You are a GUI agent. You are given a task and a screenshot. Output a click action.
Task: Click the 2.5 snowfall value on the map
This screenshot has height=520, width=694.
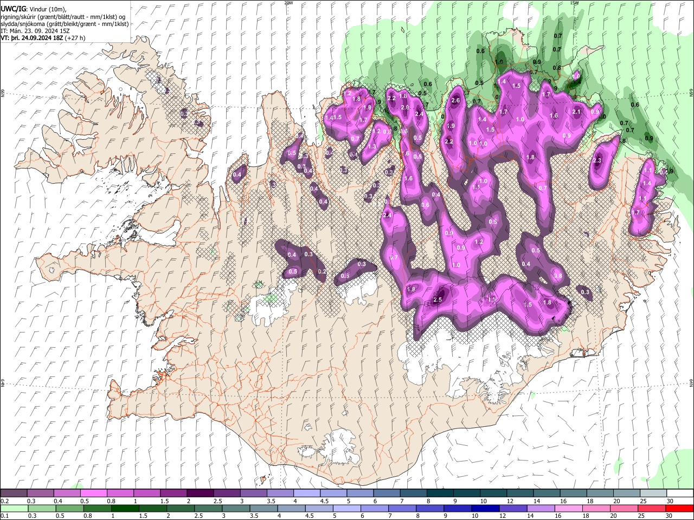click(x=438, y=300)
